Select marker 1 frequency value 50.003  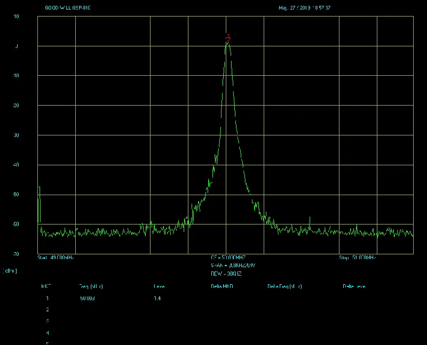click(x=88, y=298)
